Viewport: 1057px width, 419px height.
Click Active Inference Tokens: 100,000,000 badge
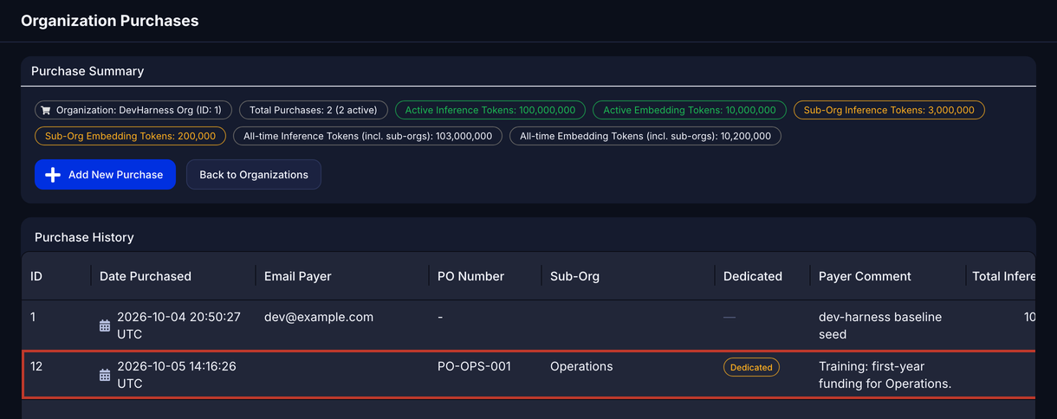[490, 110]
